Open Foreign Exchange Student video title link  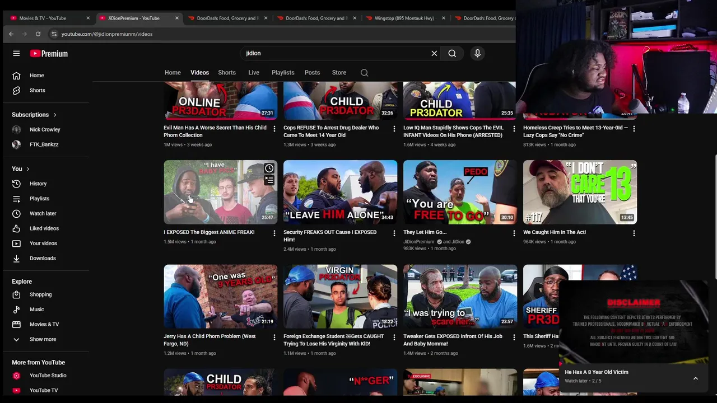pos(333,340)
